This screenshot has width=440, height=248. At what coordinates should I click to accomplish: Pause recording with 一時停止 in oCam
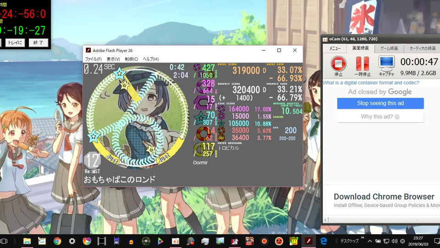(362, 66)
